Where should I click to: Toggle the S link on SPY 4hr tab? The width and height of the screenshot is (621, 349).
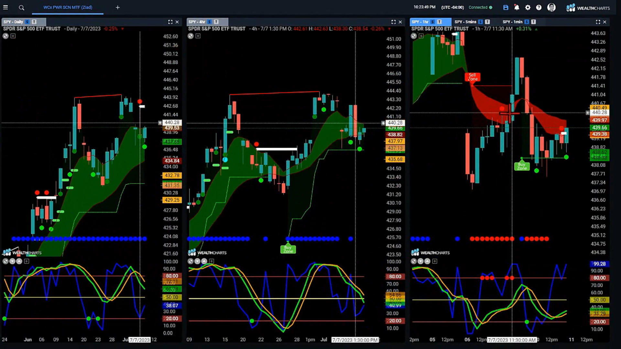coord(209,22)
